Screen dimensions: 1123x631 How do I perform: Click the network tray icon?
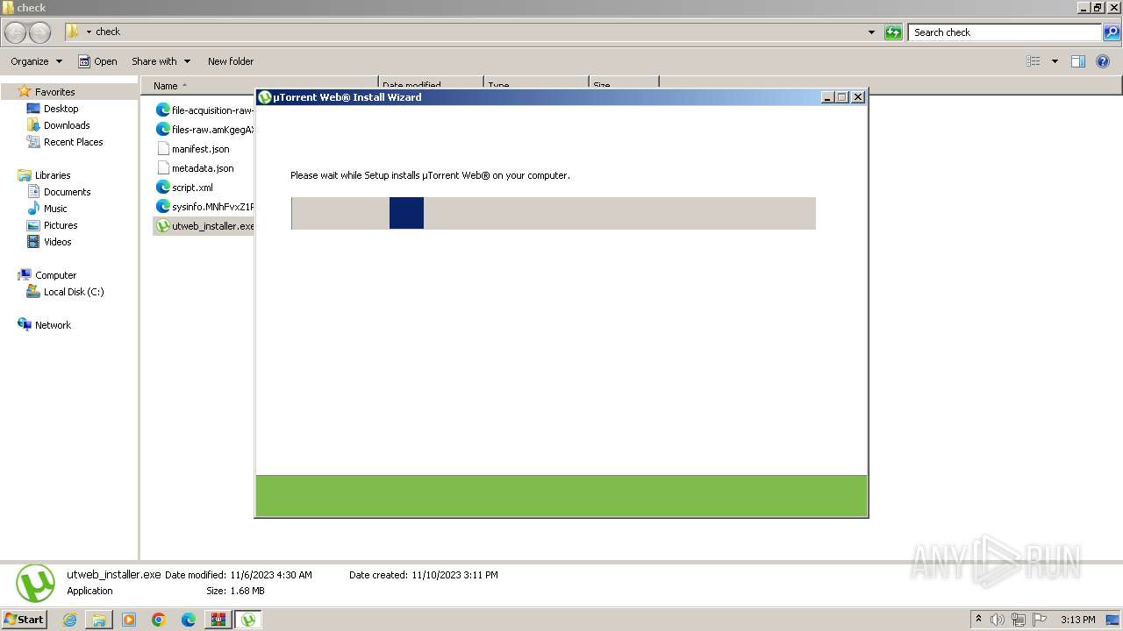click(1019, 620)
